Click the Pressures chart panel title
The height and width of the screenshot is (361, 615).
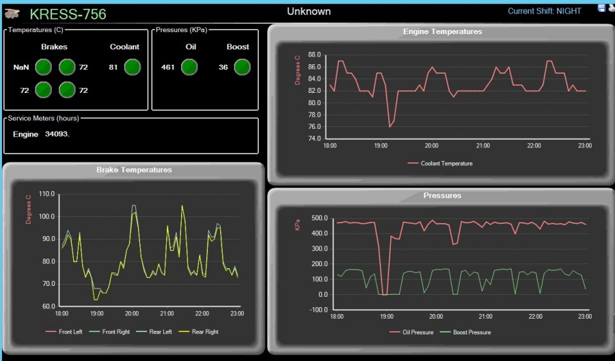[x=442, y=195]
